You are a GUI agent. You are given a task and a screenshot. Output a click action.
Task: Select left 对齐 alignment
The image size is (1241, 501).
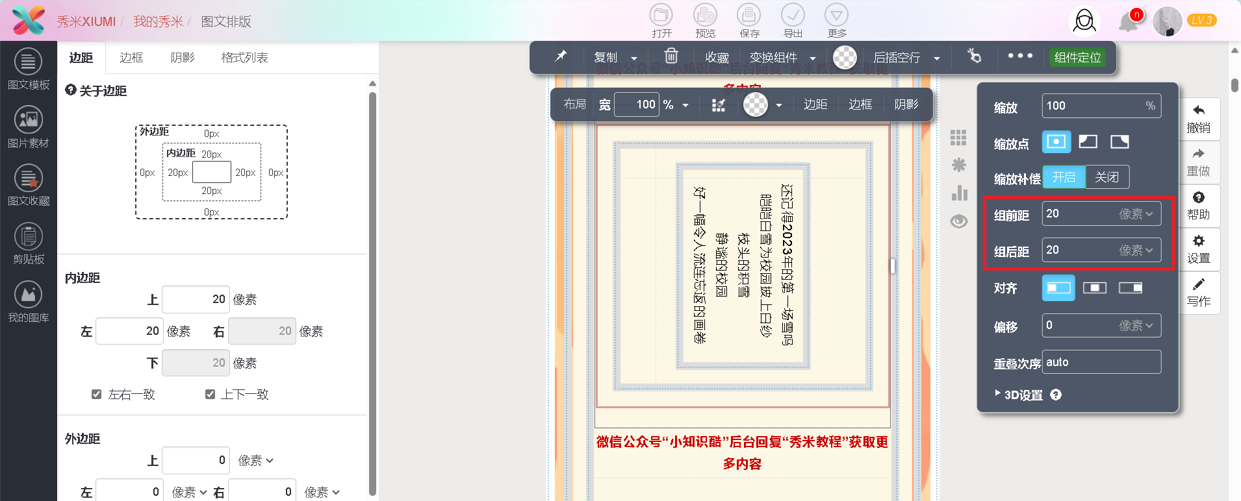coord(1058,287)
